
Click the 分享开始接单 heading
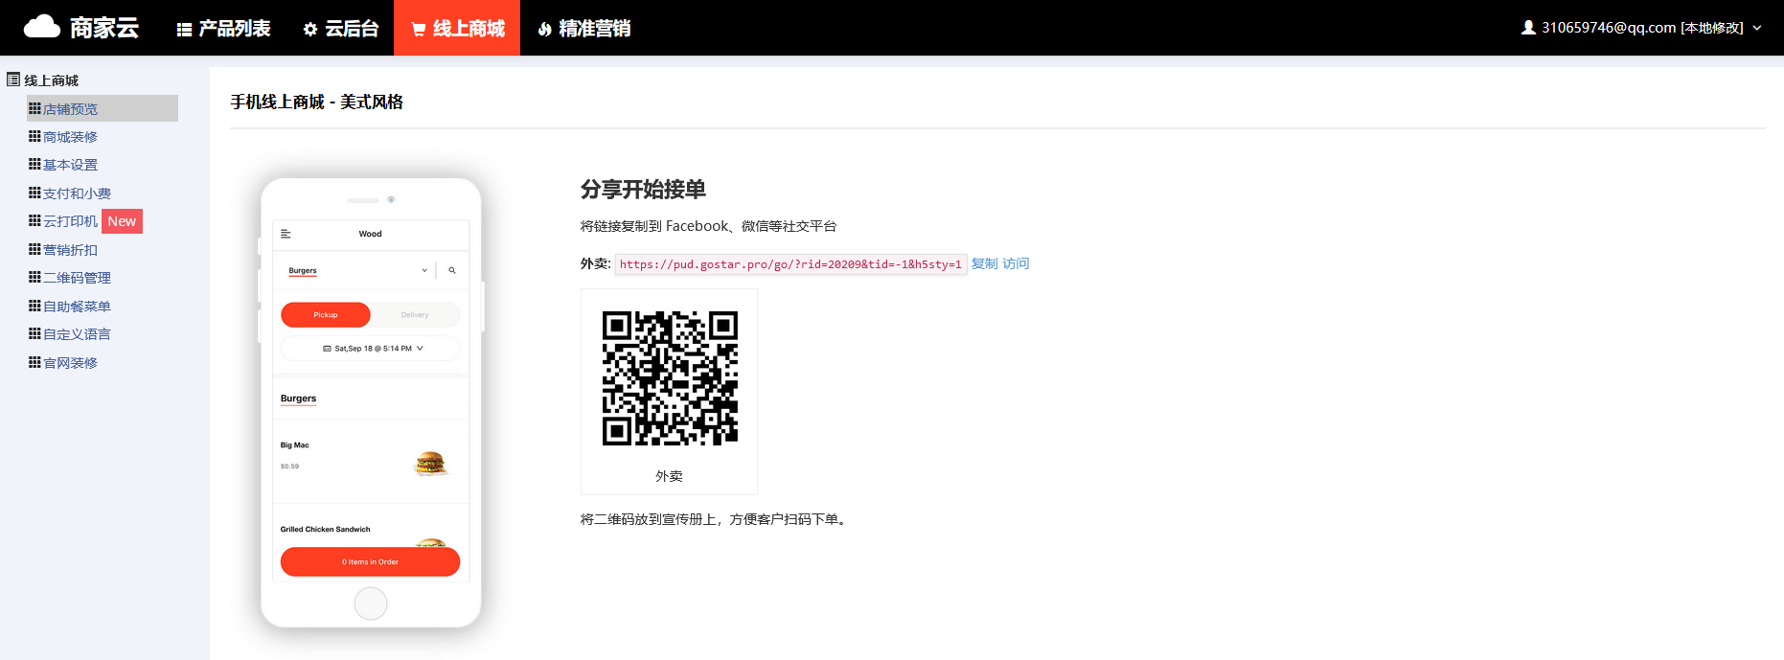[643, 190]
